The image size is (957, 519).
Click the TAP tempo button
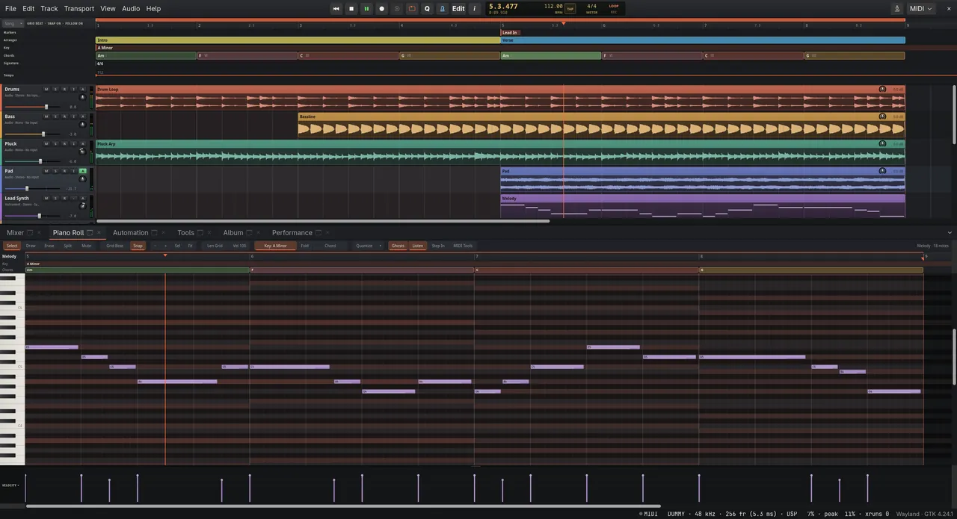point(570,9)
